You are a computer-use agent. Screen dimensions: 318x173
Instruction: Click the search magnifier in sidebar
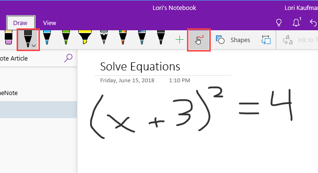pyautogui.click(x=68, y=58)
